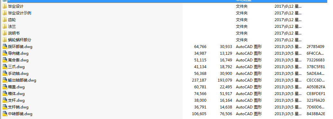Select the 毕业设计示例 folder icon
Viewport: 333px width, 119px height.
[5, 13]
